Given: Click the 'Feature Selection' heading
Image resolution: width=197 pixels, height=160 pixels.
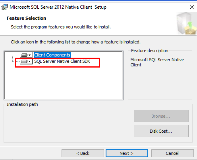Looking at the screenshot, I should (x=26, y=18).
